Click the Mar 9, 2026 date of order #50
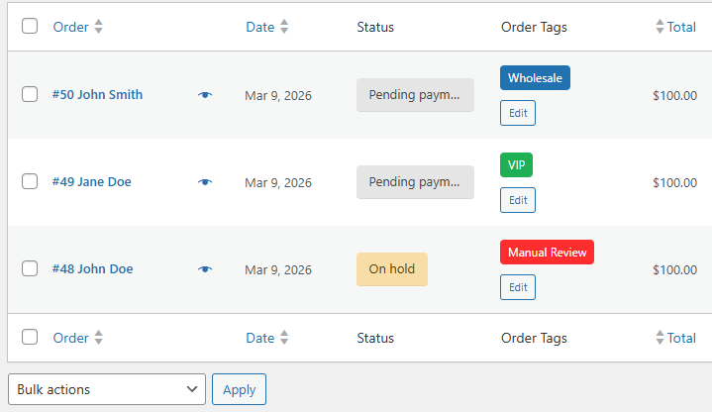 [x=278, y=95]
